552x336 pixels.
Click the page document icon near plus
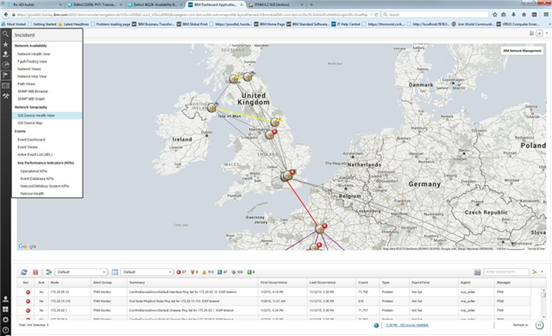coord(531,33)
